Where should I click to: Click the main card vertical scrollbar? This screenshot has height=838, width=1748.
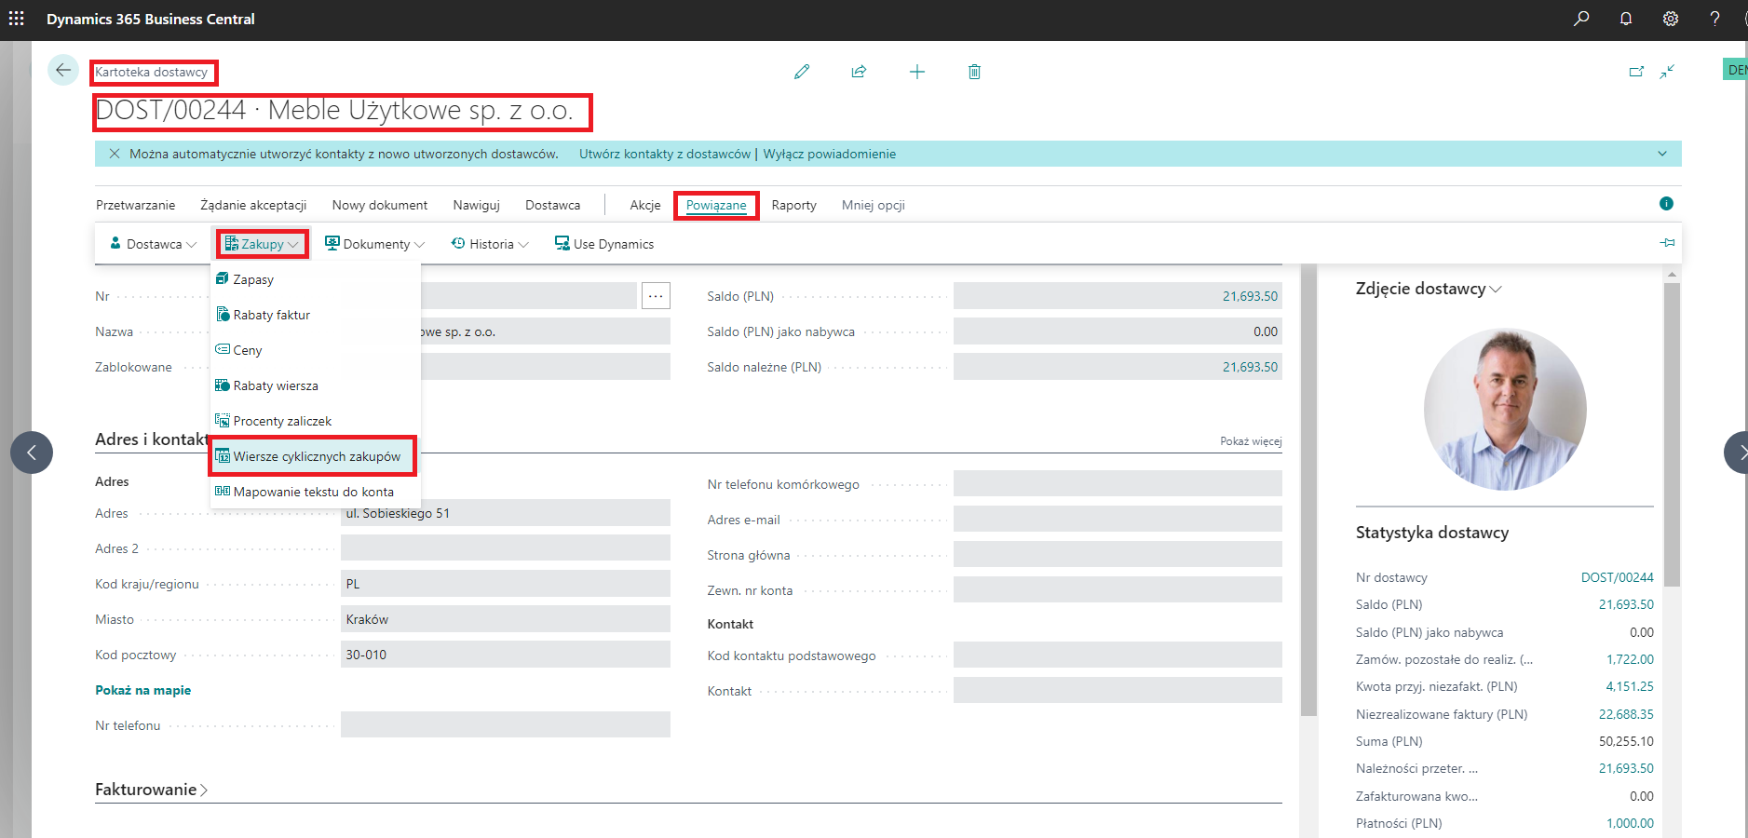1308,491
